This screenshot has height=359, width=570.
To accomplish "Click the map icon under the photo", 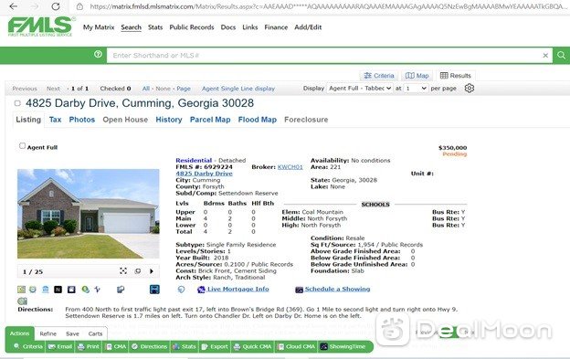I will (x=21, y=290).
